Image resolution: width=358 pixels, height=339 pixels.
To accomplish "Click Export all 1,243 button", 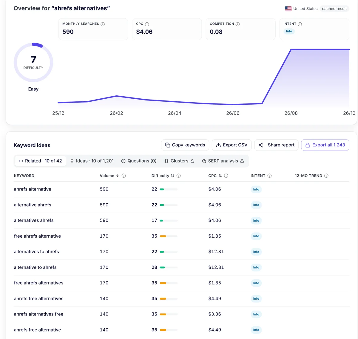I will pos(325,145).
